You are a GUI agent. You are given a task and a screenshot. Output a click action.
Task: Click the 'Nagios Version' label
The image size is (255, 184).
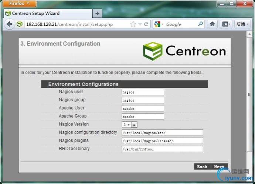click(x=74, y=124)
